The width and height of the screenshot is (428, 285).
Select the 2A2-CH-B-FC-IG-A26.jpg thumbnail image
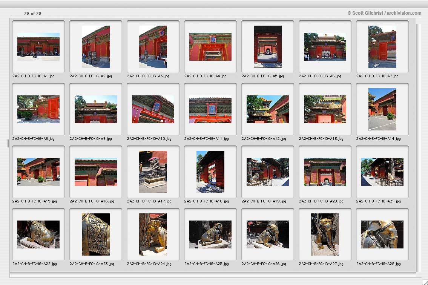click(268, 234)
